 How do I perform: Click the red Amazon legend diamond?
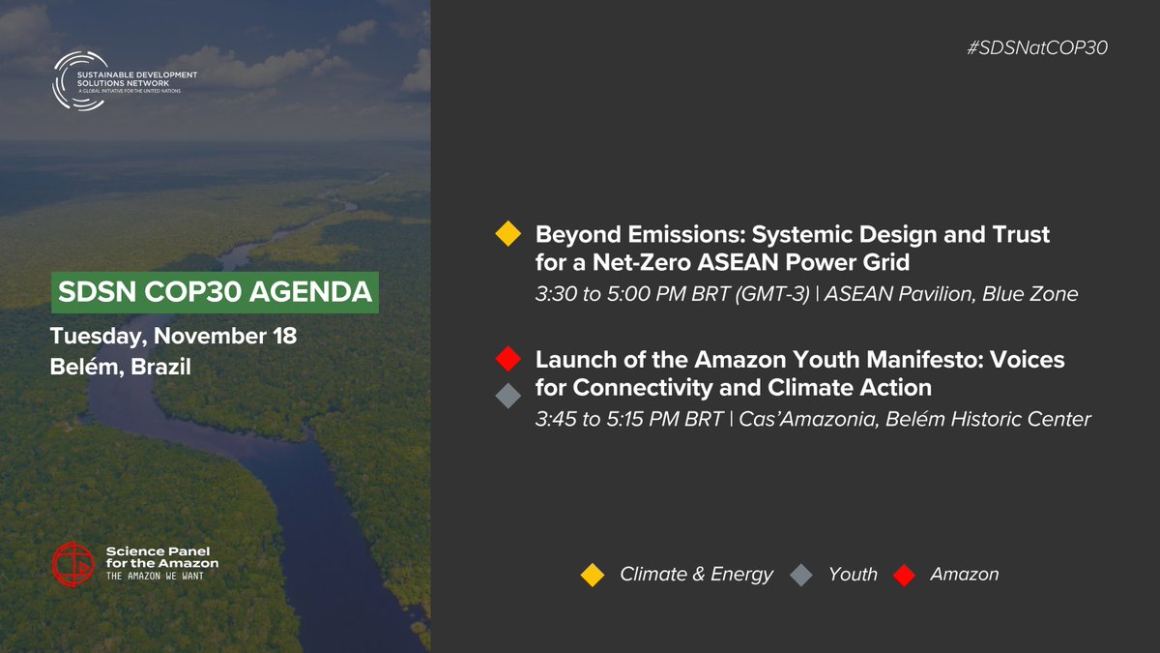[904, 575]
